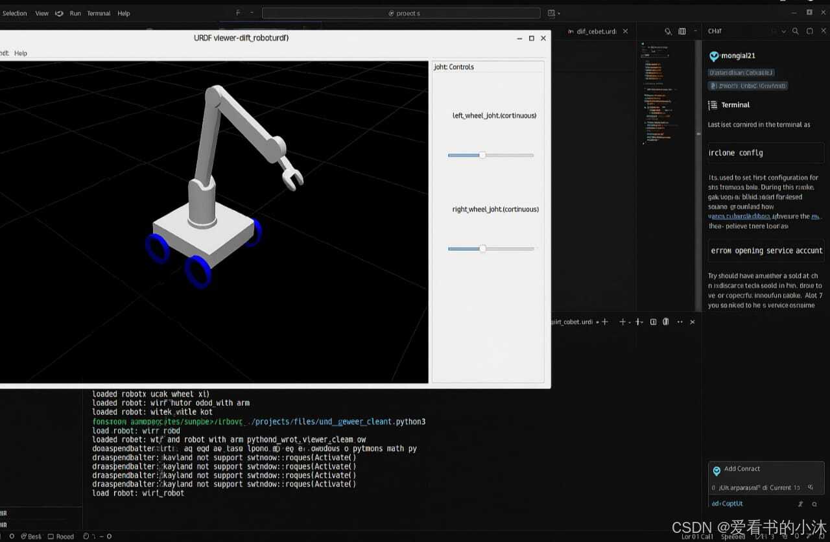The image size is (830, 542).
Task: Click the history icon after View menu
Action: coord(59,13)
